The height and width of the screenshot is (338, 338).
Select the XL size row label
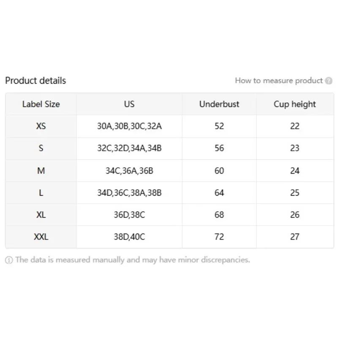(x=41, y=215)
